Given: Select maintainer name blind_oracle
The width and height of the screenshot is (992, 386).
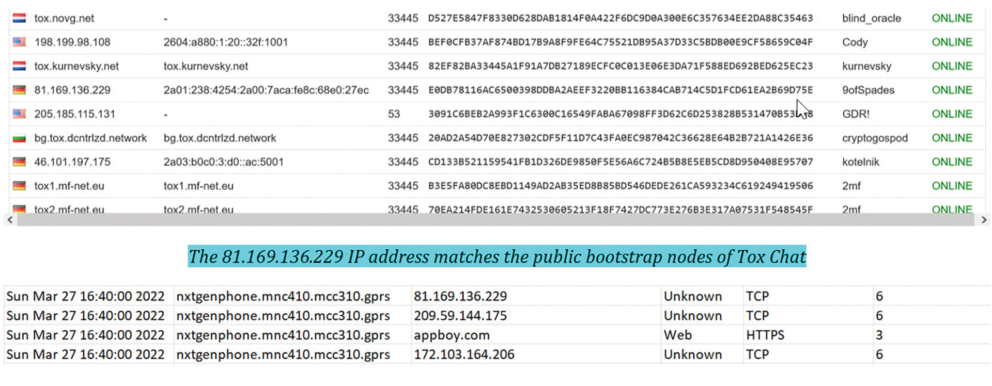Looking at the screenshot, I should coord(872,18).
